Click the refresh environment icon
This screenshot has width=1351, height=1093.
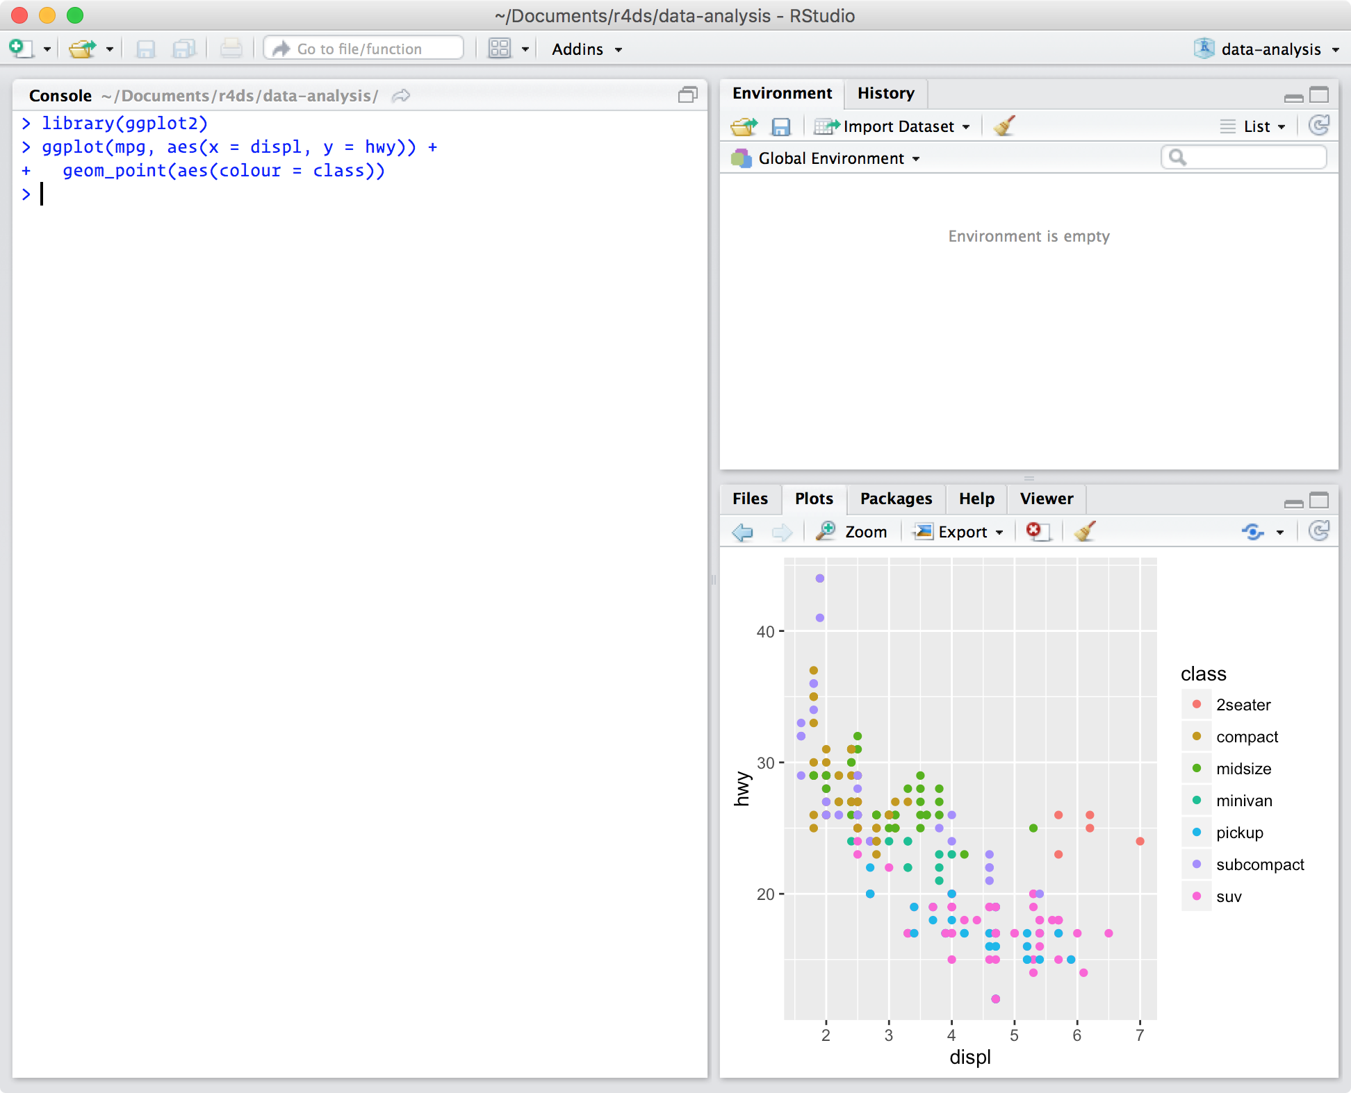(1318, 126)
